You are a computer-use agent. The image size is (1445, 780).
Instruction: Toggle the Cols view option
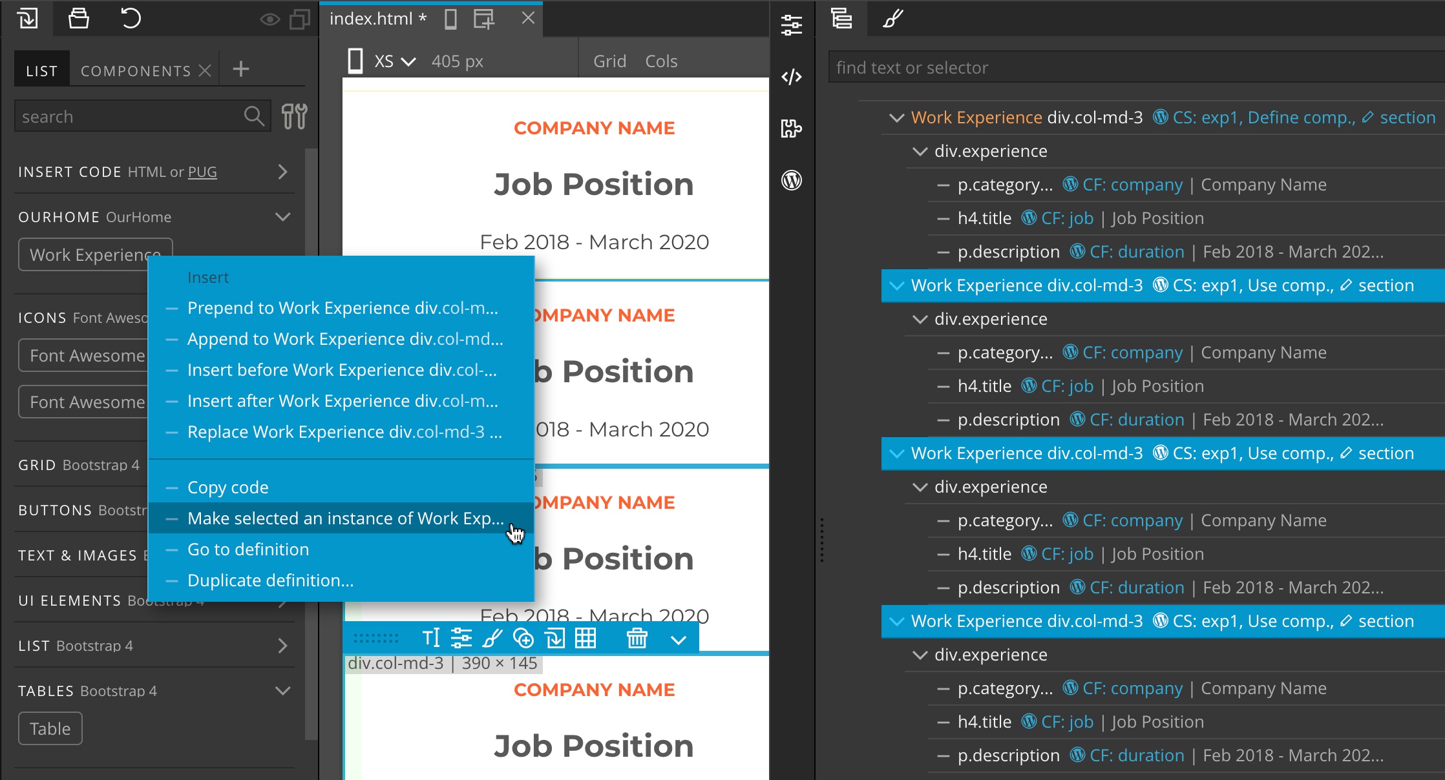(x=661, y=61)
